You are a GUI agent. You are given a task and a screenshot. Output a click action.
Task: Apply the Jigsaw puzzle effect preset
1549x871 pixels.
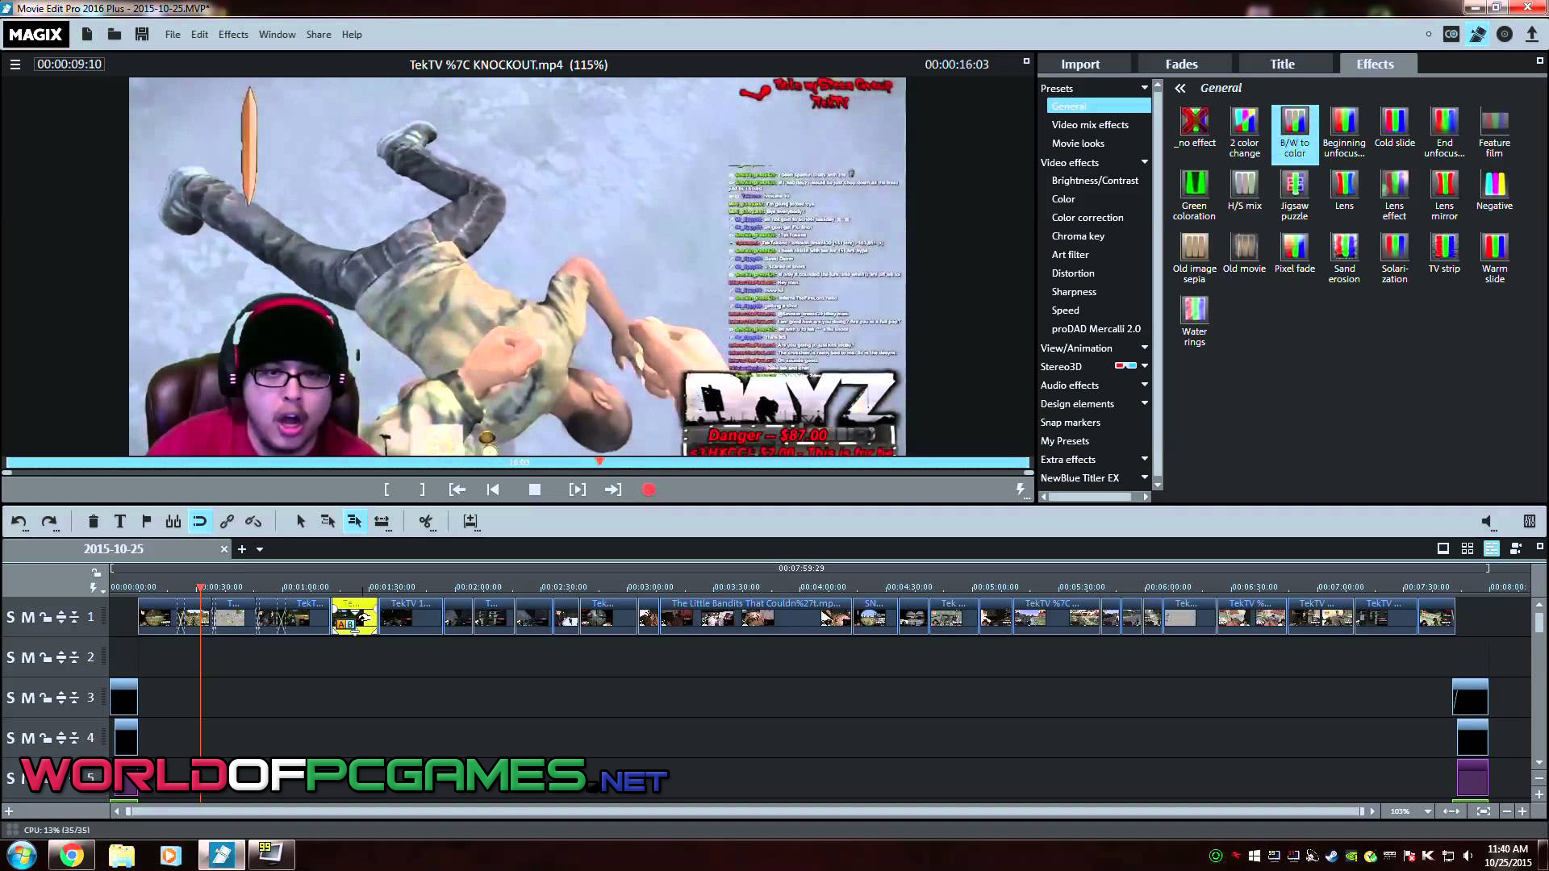tap(1294, 195)
